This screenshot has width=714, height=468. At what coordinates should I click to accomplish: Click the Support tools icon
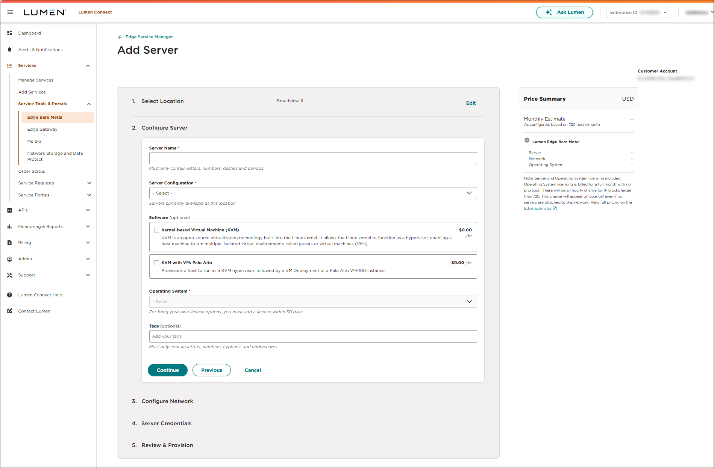pyautogui.click(x=10, y=275)
